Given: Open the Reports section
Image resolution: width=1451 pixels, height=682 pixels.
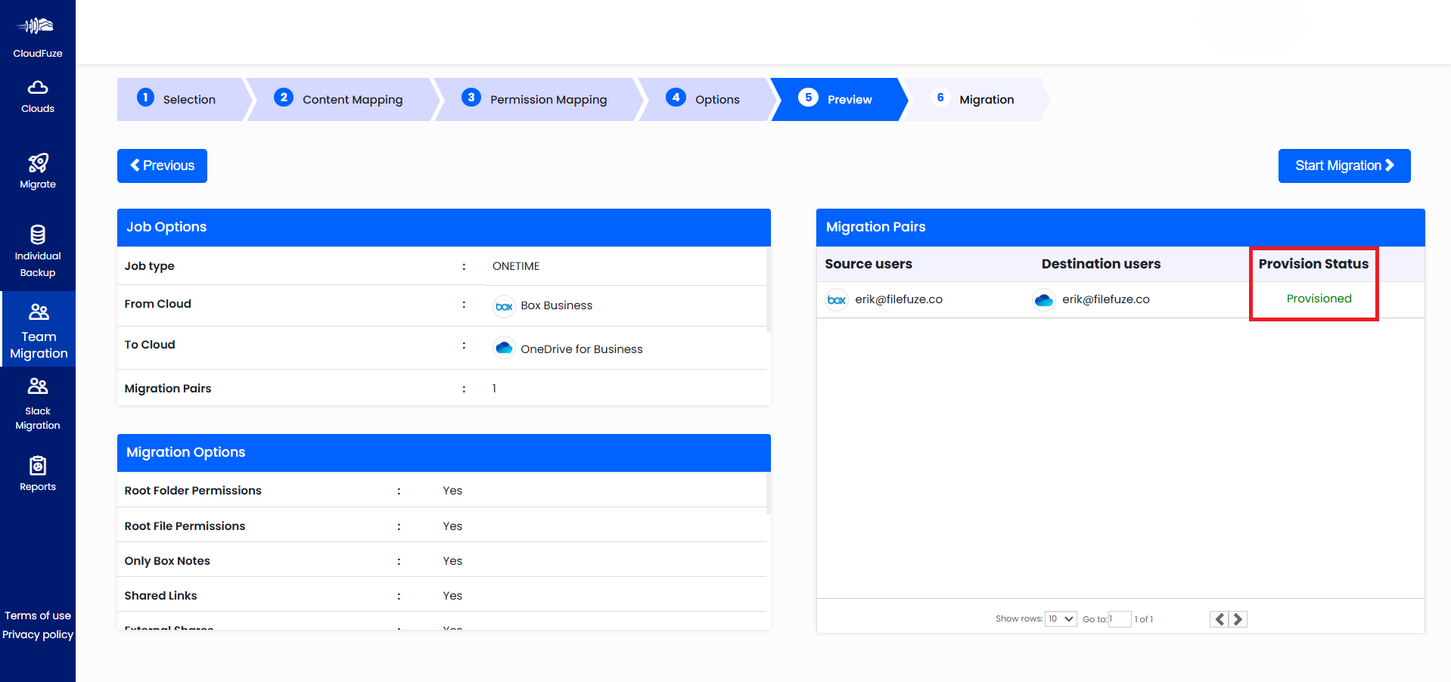Looking at the screenshot, I should click(37, 465).
